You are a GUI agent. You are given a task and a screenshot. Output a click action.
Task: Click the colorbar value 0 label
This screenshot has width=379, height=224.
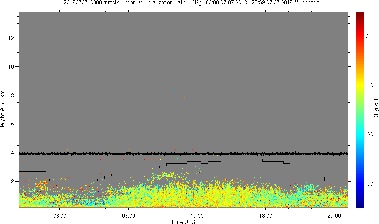pos(367,36)
